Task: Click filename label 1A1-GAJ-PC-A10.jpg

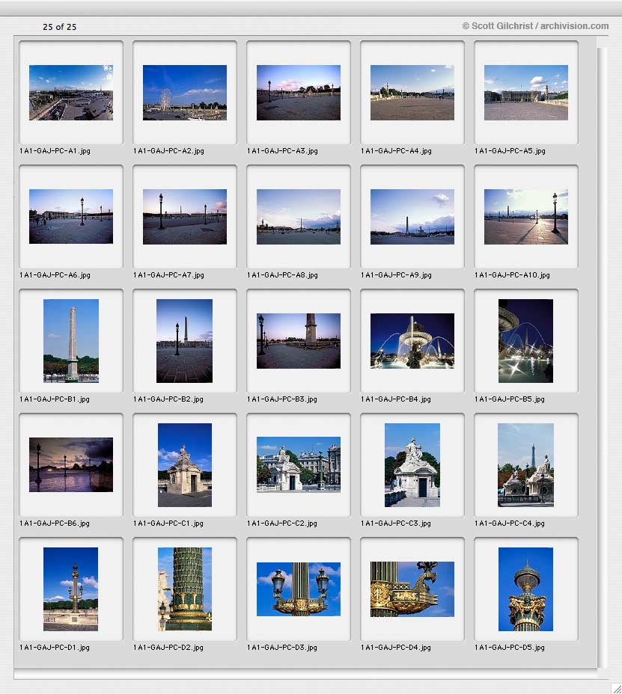Action: [512, 275]
